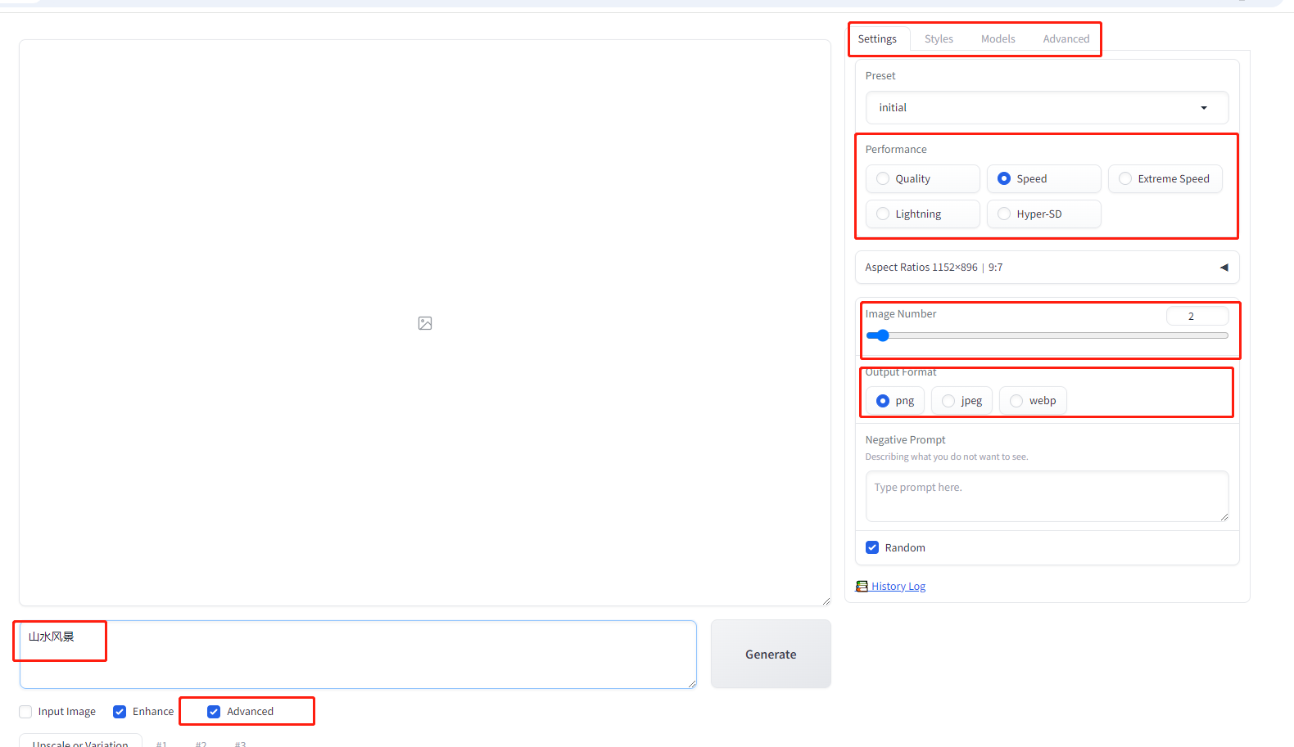Open the History Log link
This screenshot has height=747, width=1294.
[x=898, y=586]
